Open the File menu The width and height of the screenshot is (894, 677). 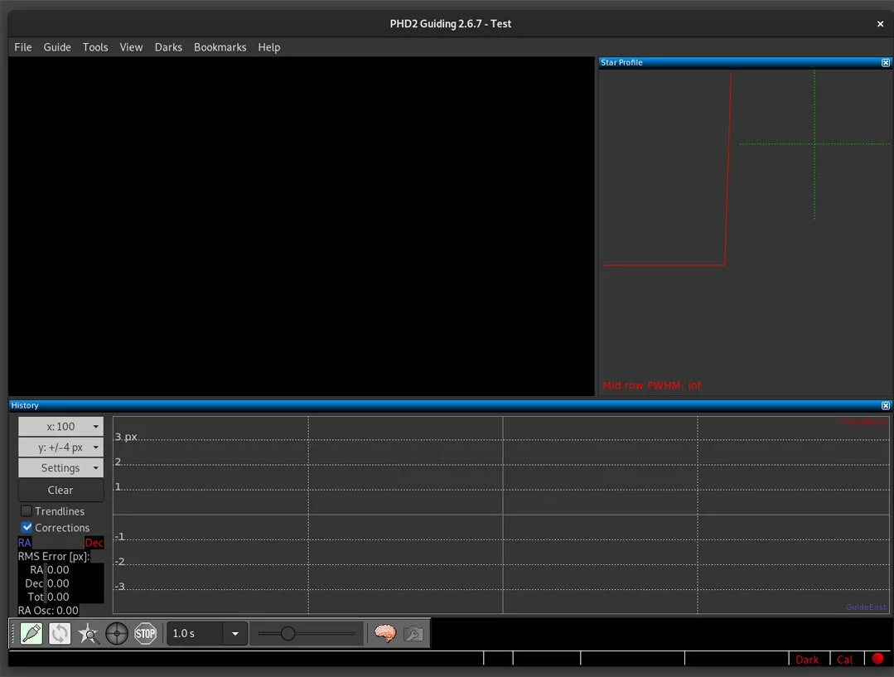point(23,47)
